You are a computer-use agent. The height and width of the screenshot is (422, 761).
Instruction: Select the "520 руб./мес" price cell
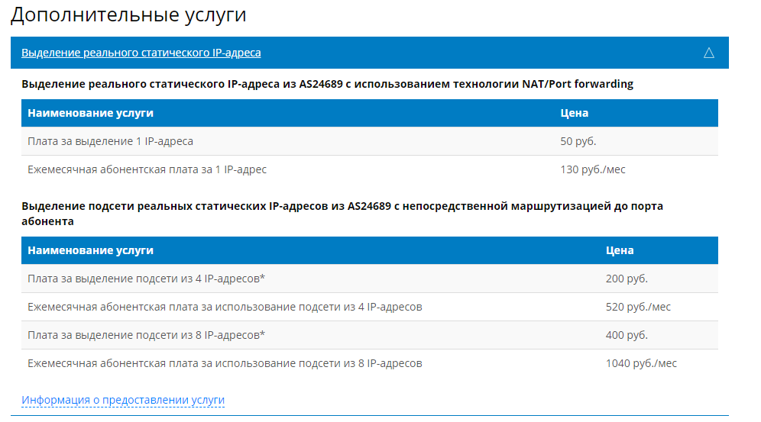(x=638, y=307)
